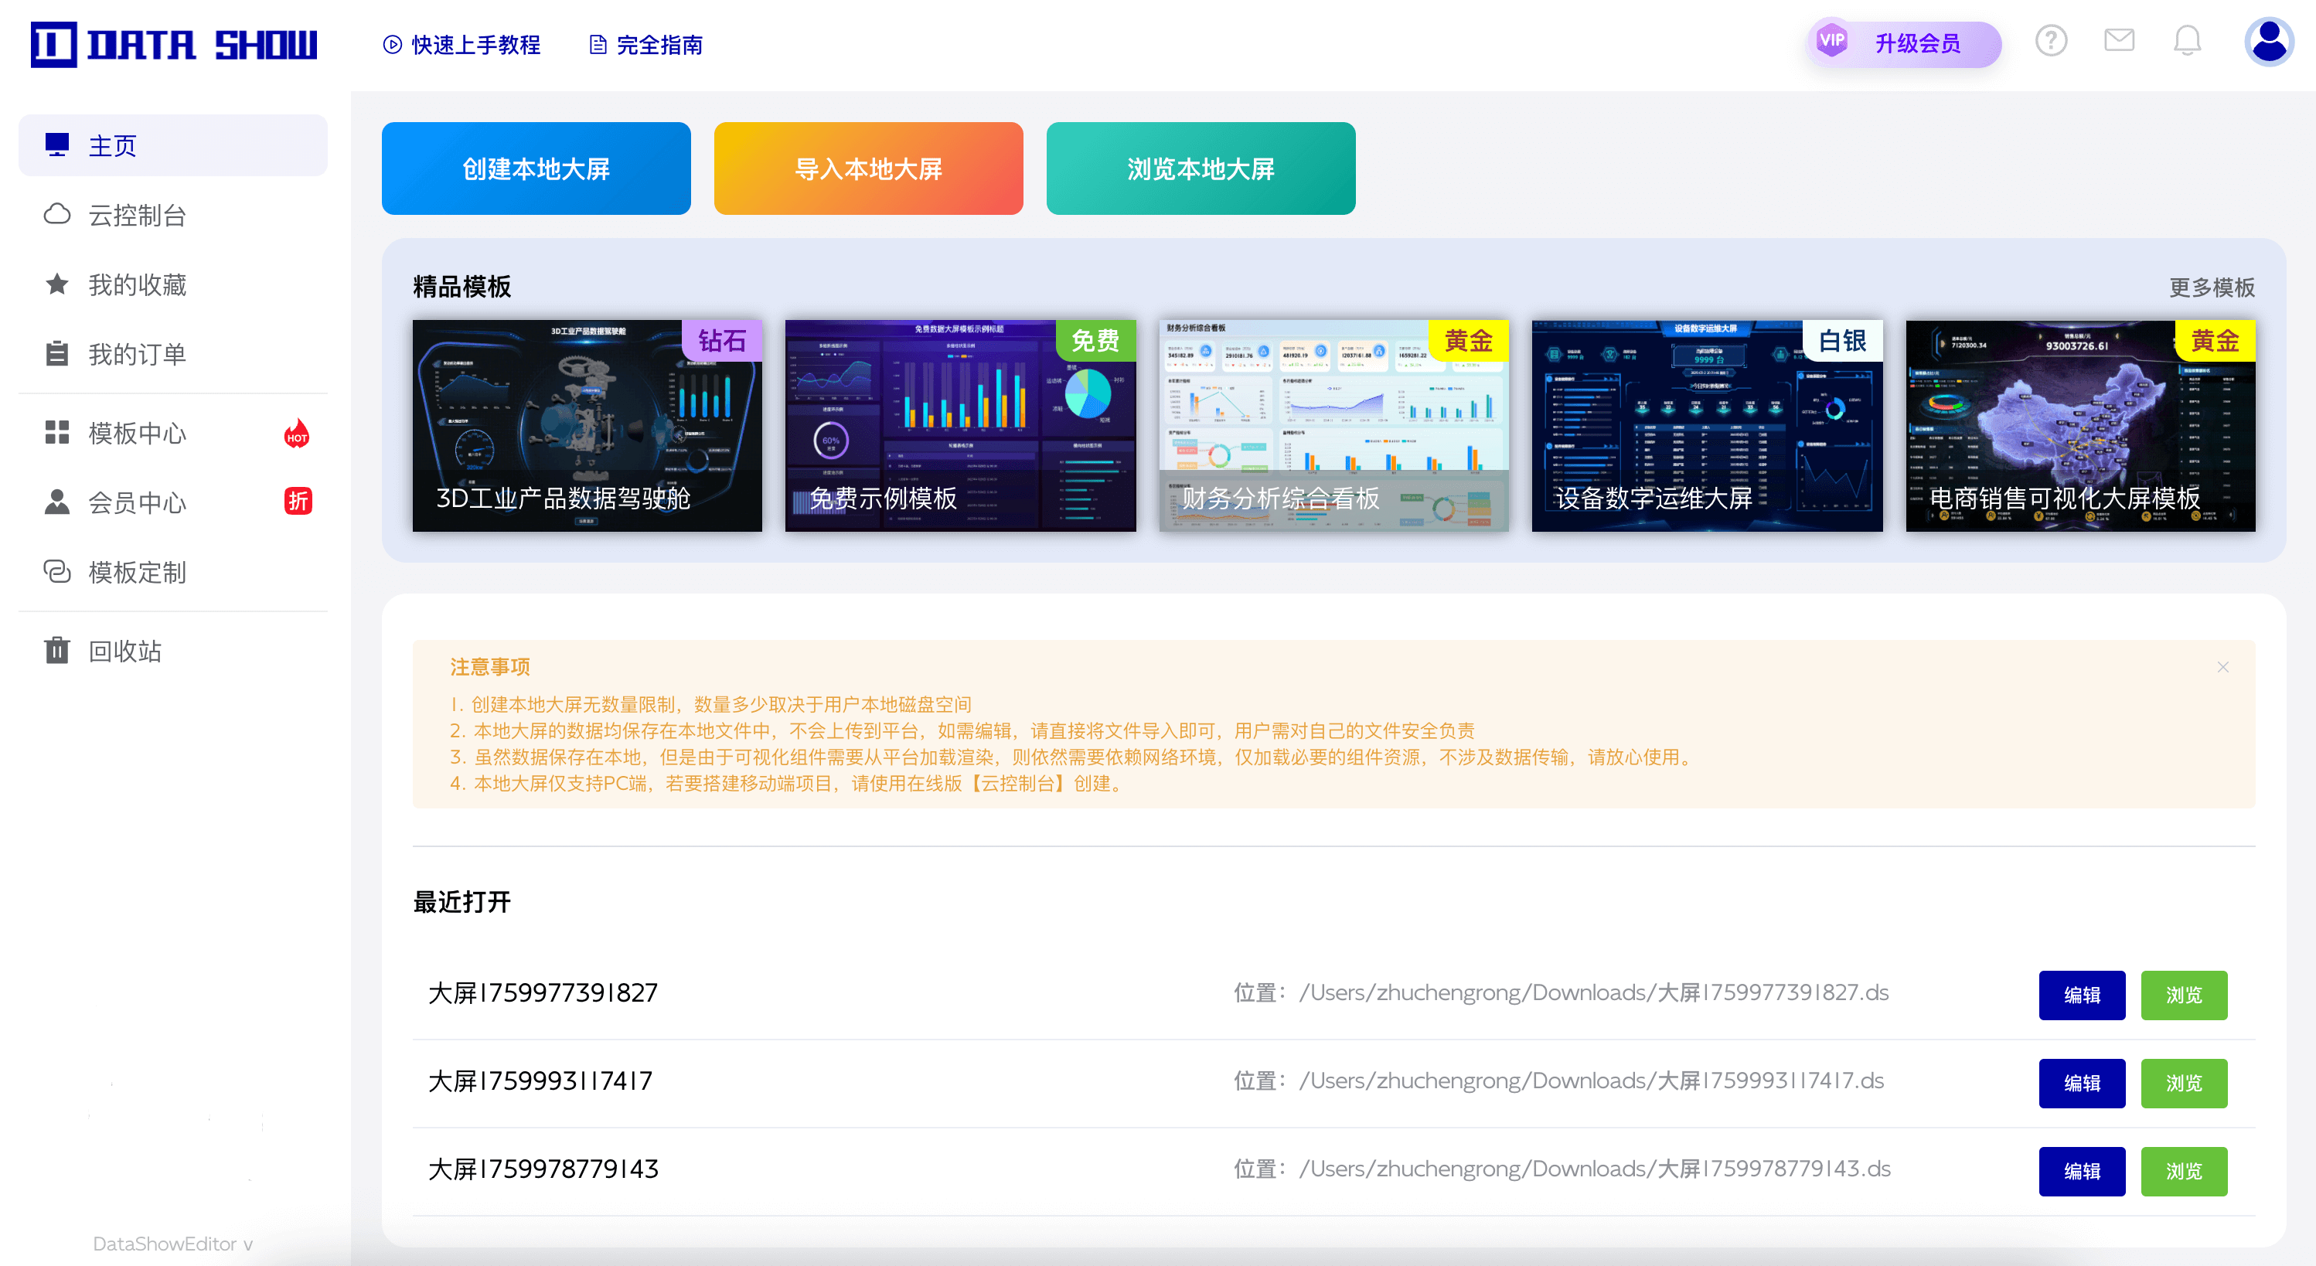Click the DATA SHOW logo
The image size is (2316, 1266).
coord(173,44)
